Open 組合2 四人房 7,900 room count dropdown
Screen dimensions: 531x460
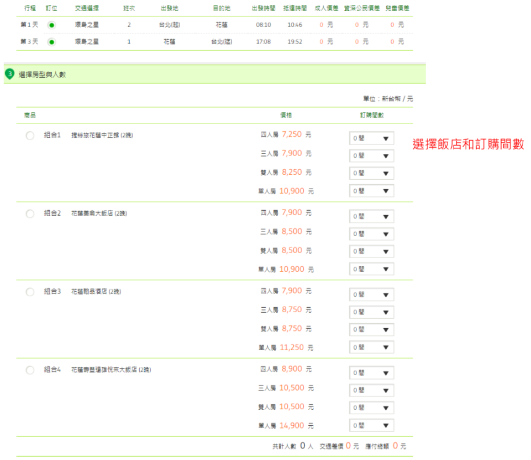pos(371,217)
